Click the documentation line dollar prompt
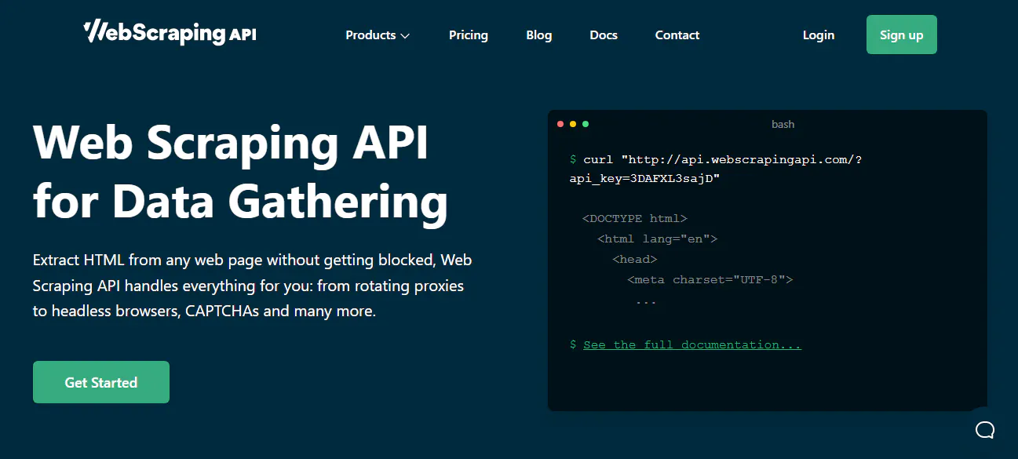This screenshot has width=1018, height=459. 572,344
